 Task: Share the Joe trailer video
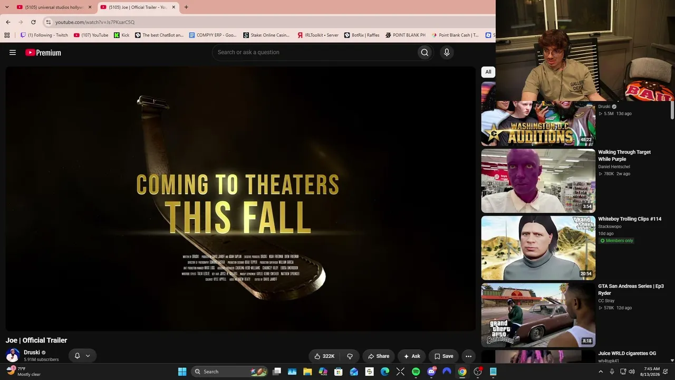click(x=379, y=356)
